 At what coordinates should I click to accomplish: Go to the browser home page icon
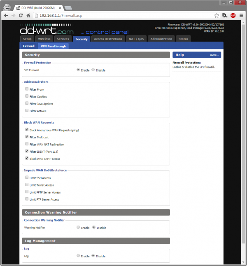28,15
